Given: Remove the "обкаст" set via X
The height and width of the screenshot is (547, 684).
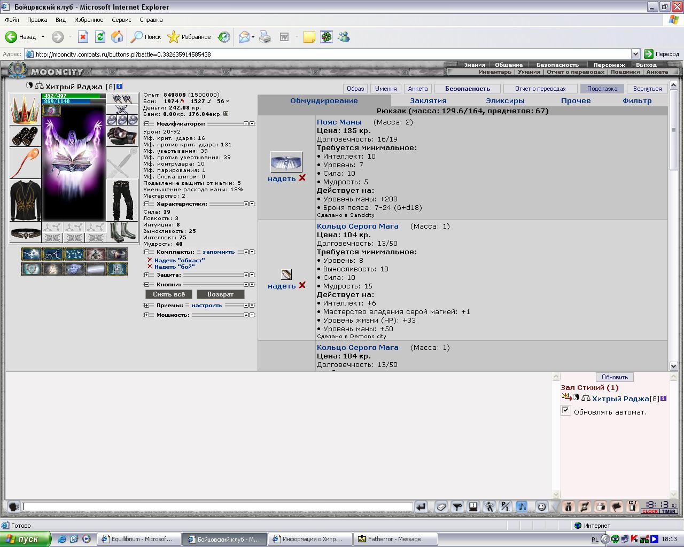Looking at the screenshot, I should [150, 260].
